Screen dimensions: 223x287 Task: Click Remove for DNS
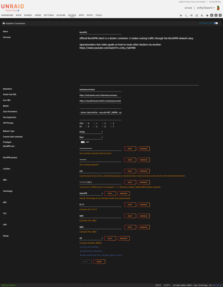(144, 182)
